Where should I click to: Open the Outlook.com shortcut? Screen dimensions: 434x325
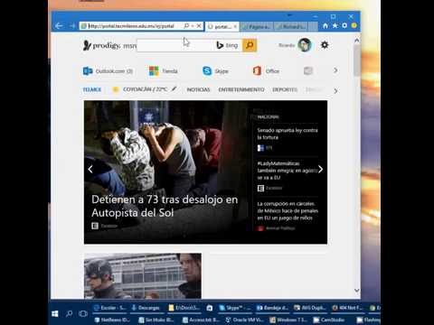click(108, 71)
